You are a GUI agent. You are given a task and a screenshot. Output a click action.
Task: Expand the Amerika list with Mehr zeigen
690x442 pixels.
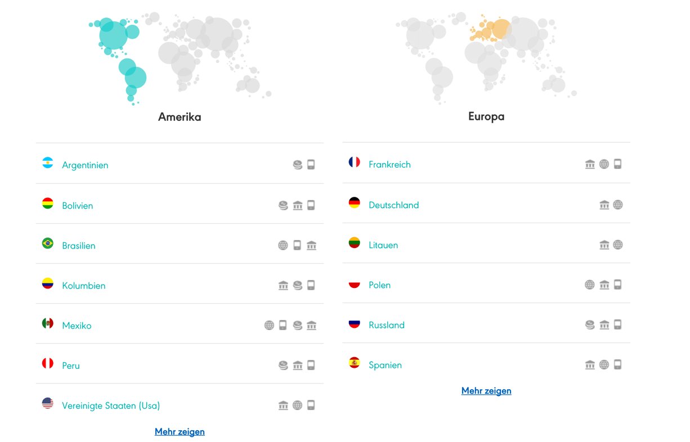pos(180,432)
